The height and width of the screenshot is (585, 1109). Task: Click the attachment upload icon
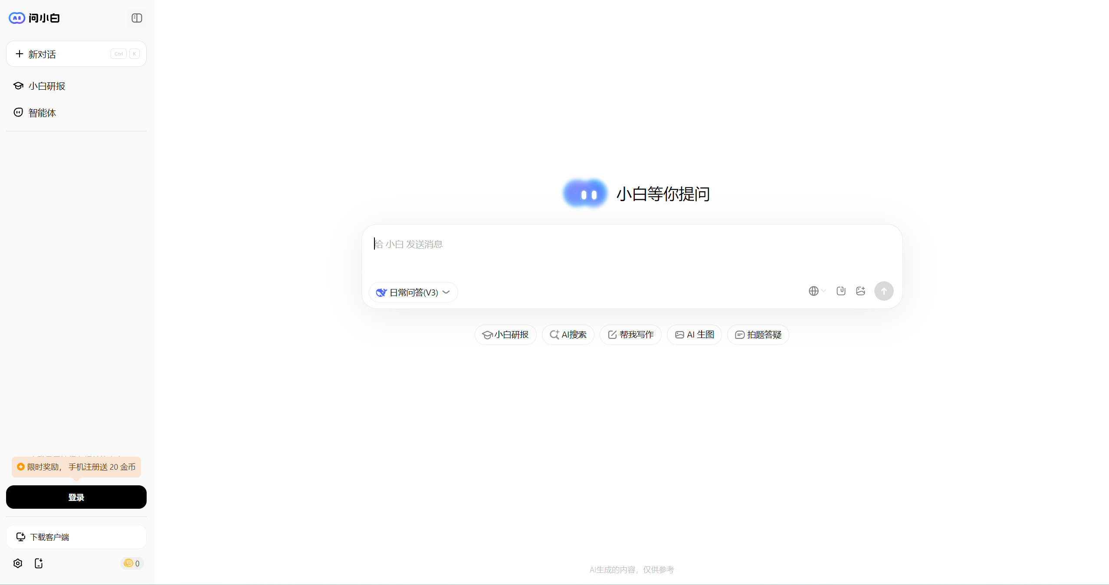coord(841,291)
